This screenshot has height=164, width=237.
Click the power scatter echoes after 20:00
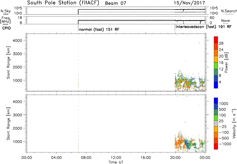pyautogui.click(x=190, y=81)
